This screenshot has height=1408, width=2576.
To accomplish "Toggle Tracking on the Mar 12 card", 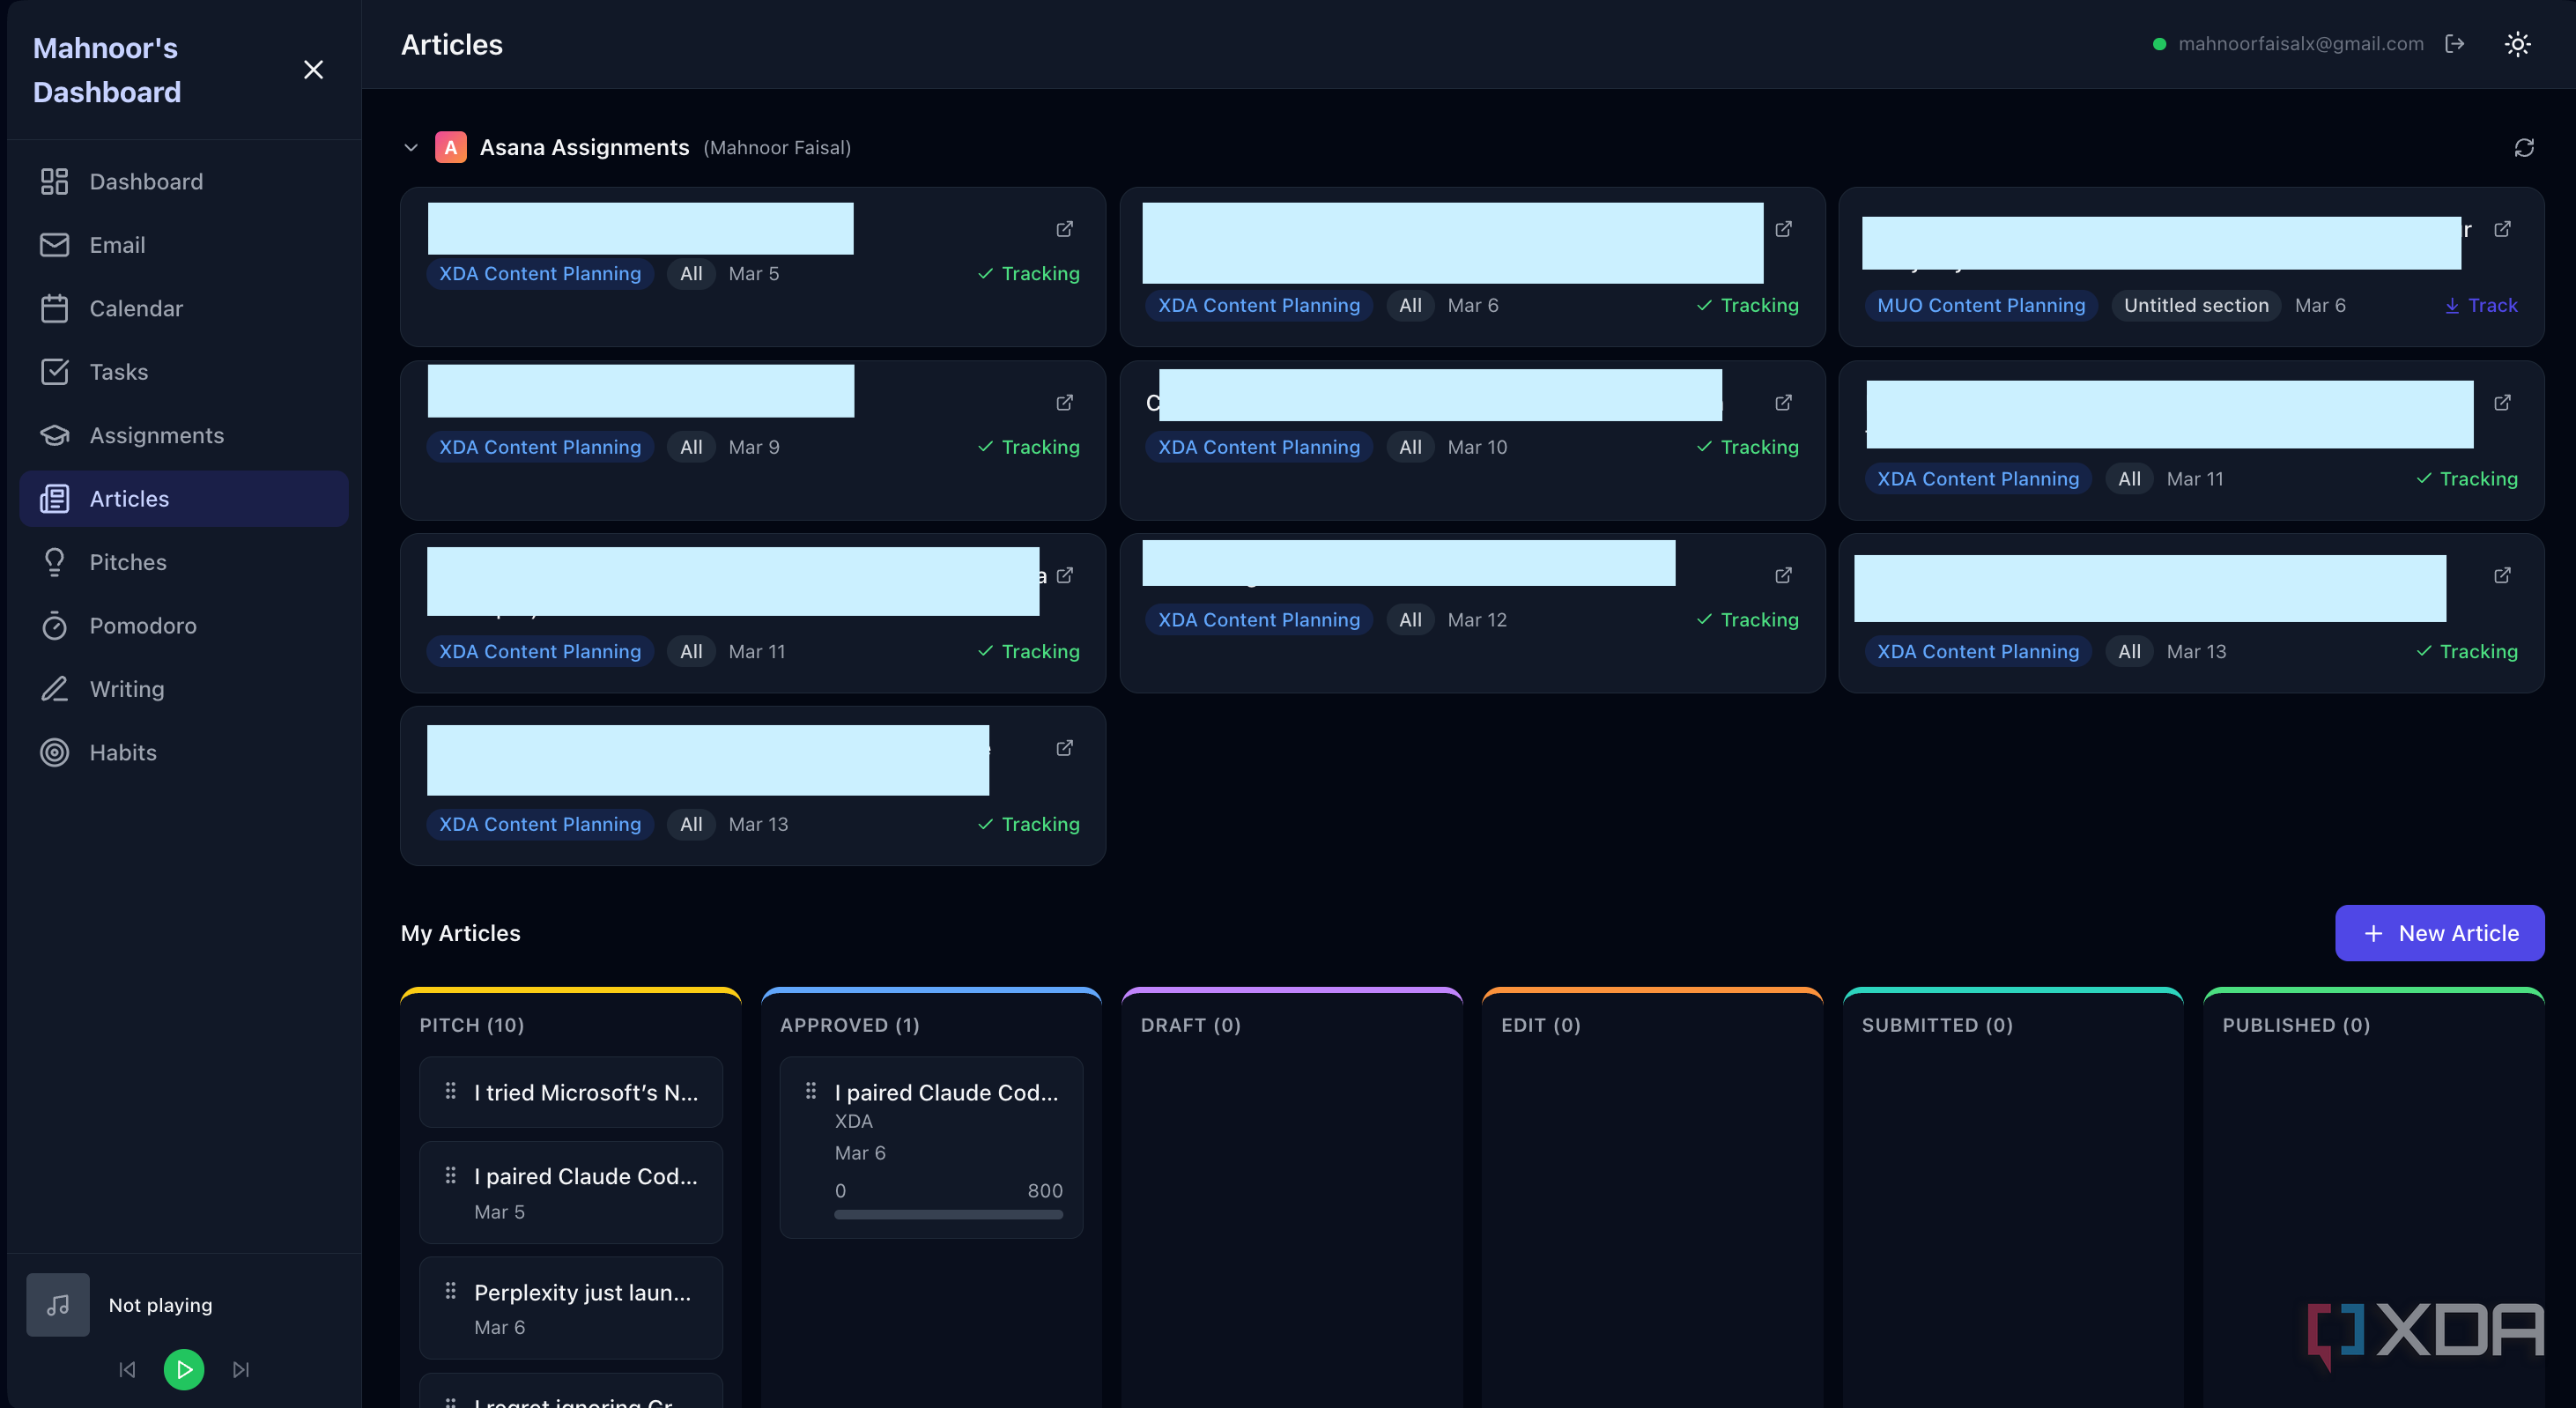I will tap(1747, 620).
